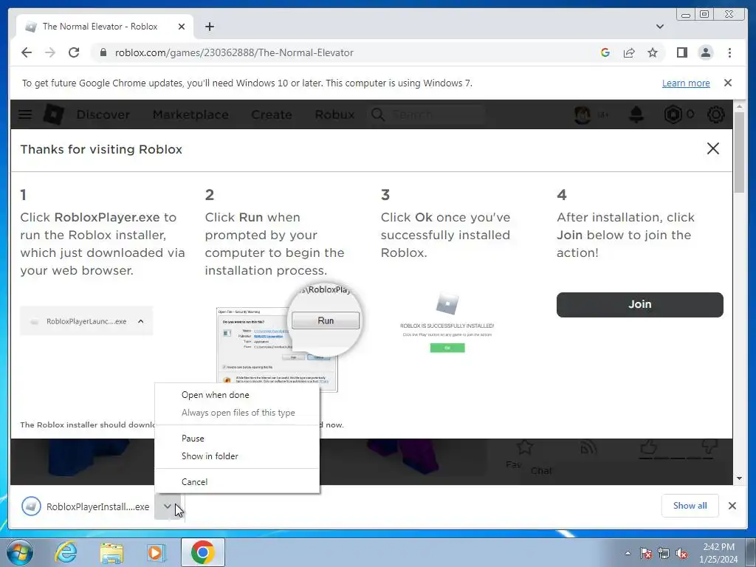
Task: Click the muted volume tray icon
Action: pos(681,553)
